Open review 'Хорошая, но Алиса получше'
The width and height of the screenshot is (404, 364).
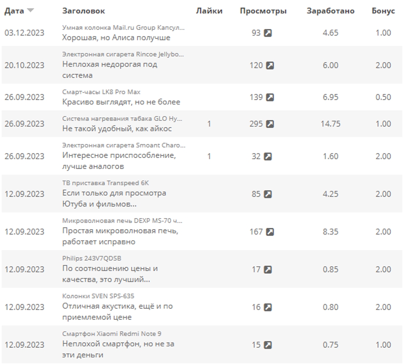pos(116,38)
